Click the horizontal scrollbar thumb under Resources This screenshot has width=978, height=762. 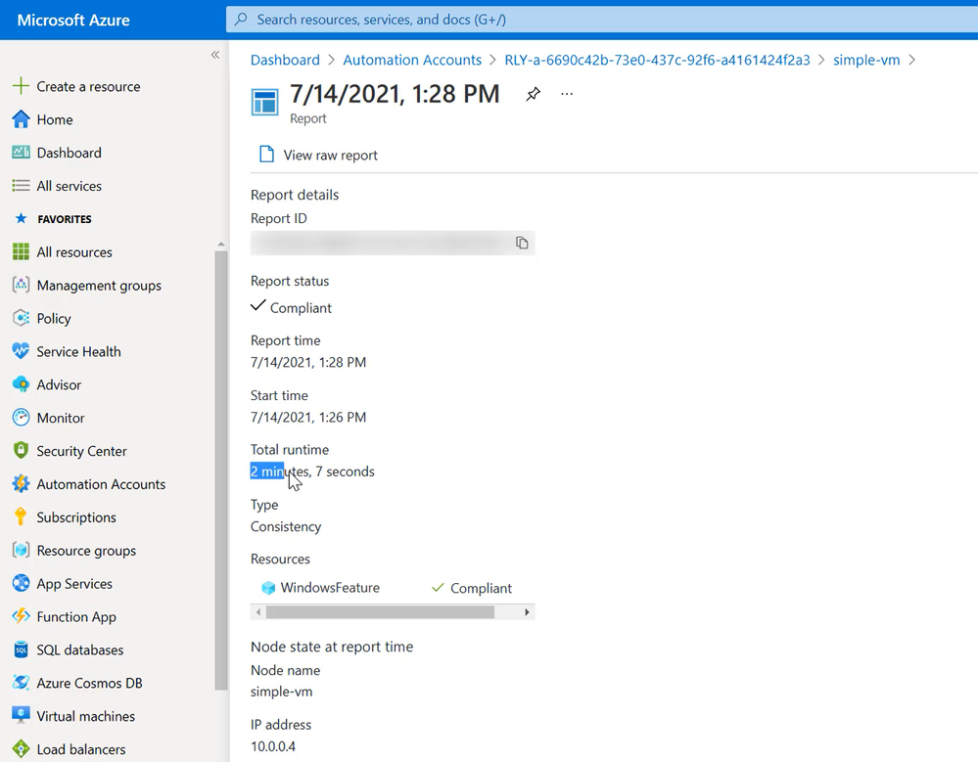click(380, 612)
